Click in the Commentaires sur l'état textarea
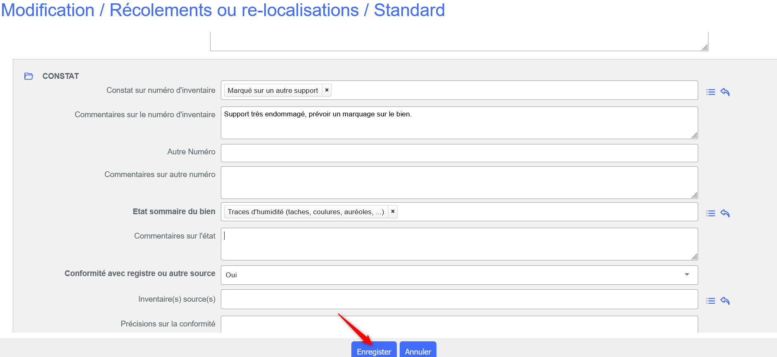 click(x=459, y=244)
